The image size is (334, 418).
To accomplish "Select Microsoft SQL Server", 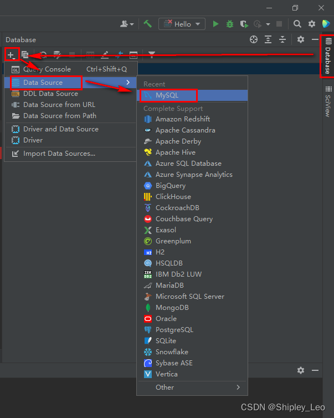I will click(192, 297).
